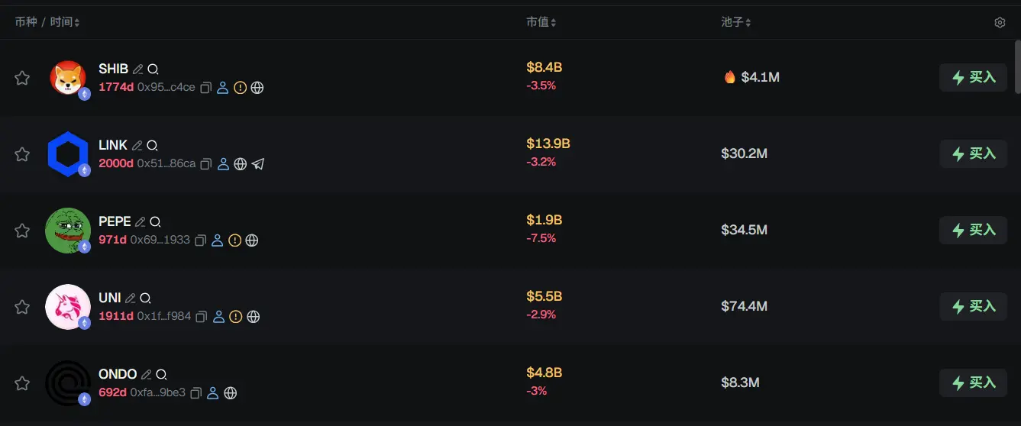Viewport: 1021px width, 426px height.
Task: Copy the SHIB contract address
Action: [205, 88]
